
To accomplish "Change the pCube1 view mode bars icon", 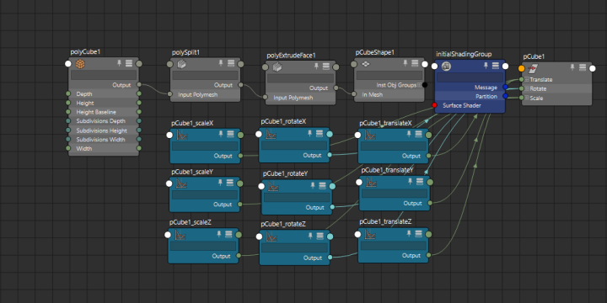I will pyautogui.click(x=583, y=67).
